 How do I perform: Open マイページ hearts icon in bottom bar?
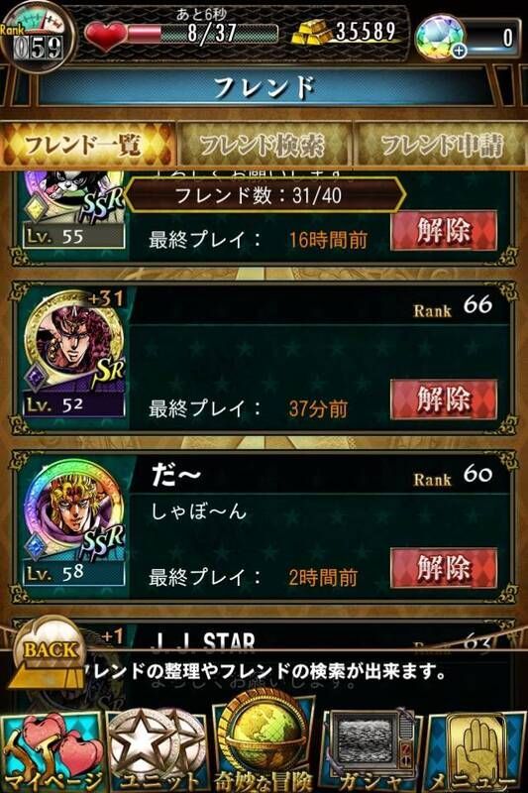pos(53,750)
